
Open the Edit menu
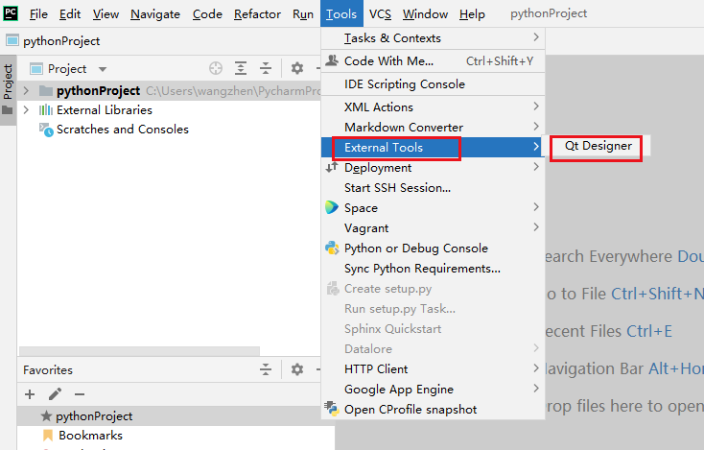pyautogui.click(x=70, y=14)
